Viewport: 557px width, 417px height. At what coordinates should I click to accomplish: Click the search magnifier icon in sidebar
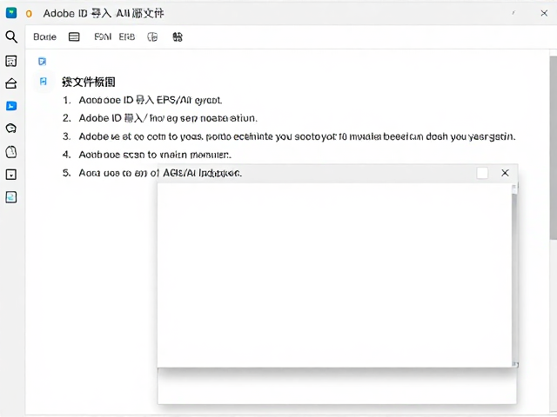pyautogui.click(x=11, y=36)
